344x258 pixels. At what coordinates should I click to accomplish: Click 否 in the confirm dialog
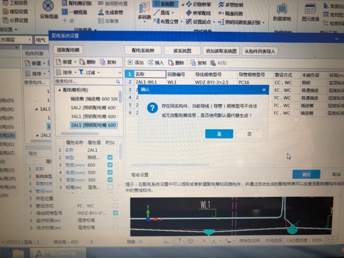pyautogui.click(x=249, y=134)
